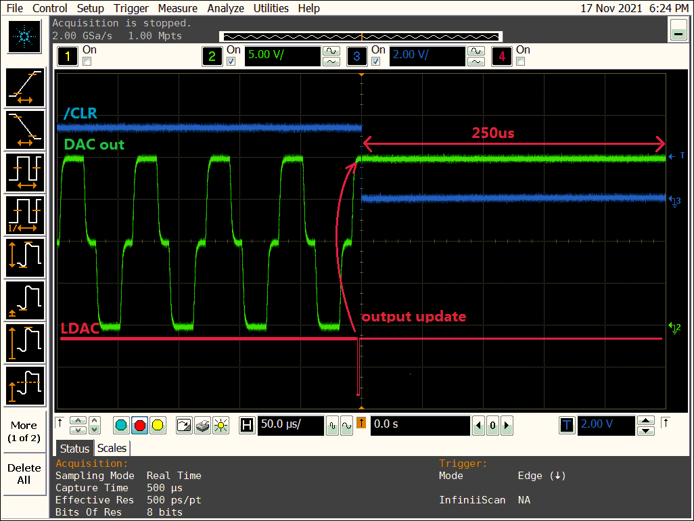Image resolution: width=694 pixels, height=521 pixels.
Task: Select the frequency (1/period) measurement icon
Action: 25,215
